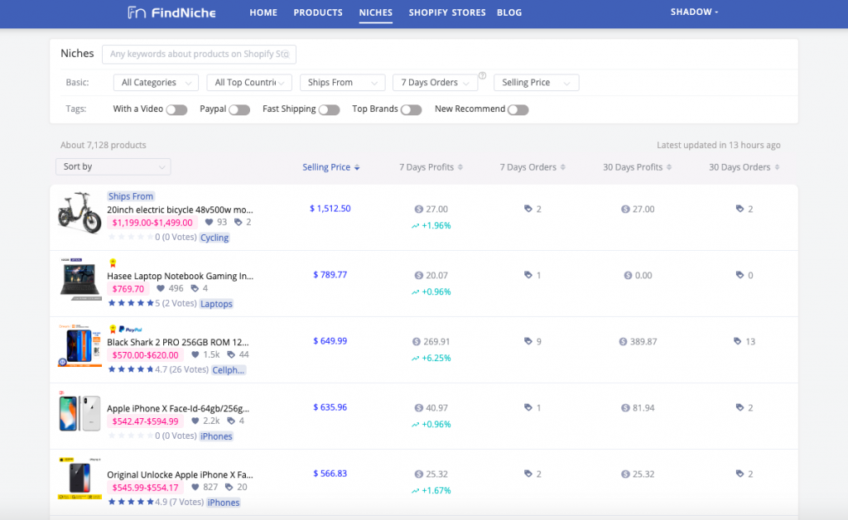Click the 30-day orders tag icon for Hasee Laptop

(x=740, y=275)
